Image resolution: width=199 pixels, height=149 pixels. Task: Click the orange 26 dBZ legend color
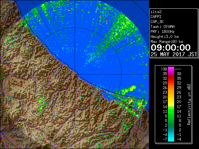tap(171, 88)
